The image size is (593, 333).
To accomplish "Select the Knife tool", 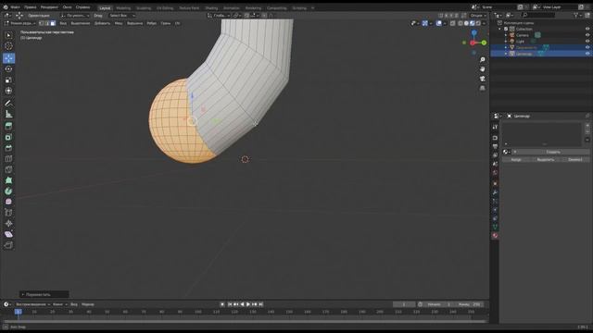I will click(x=8, y=169).
